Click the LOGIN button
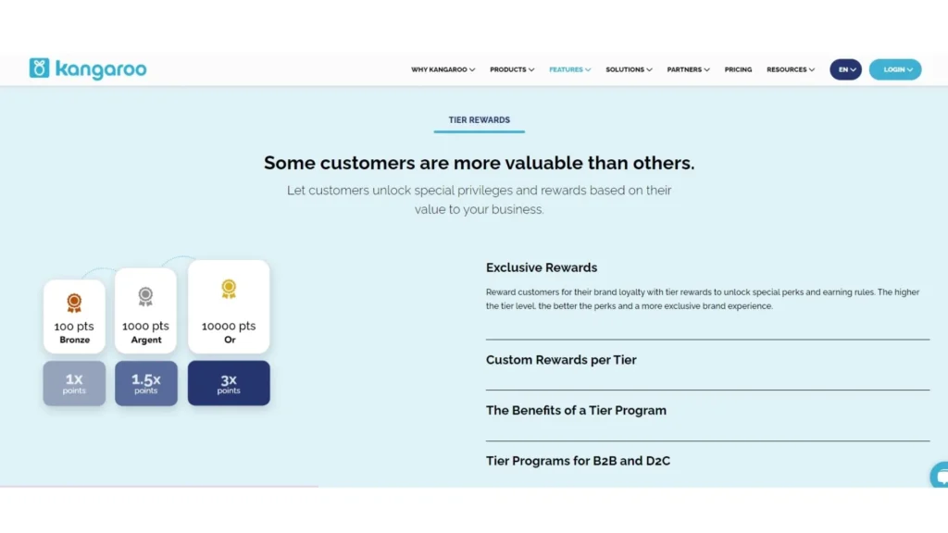Screen dimensions: 948x533 (894, 69)
